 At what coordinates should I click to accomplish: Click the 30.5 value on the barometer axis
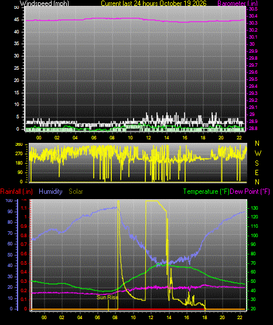click(x=253, y=9)
